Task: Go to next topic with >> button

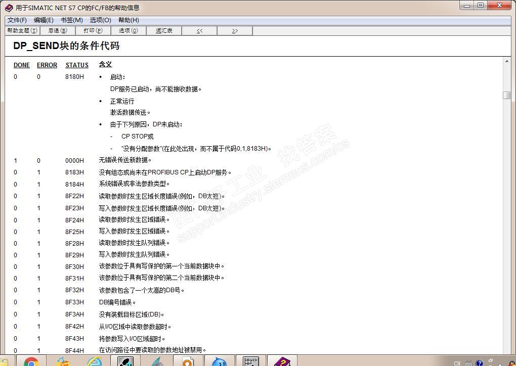Action: point(235,30)
